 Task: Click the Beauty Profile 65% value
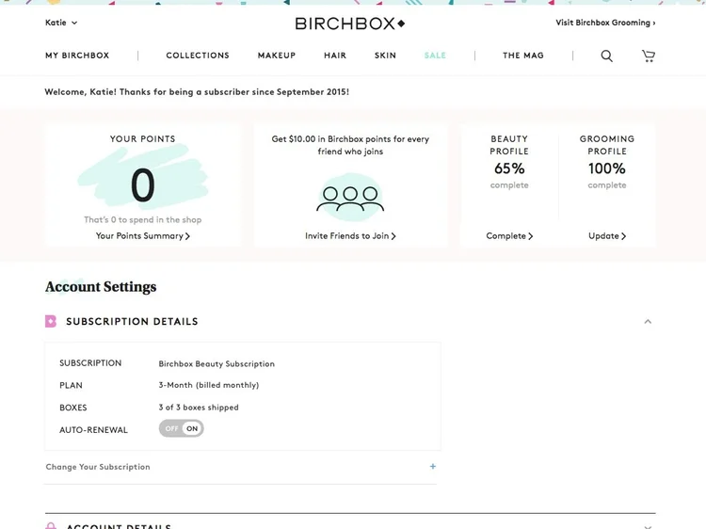pyautogui.click(x=509, y=168)
